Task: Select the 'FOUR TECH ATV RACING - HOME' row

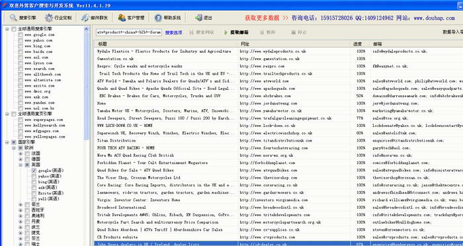Action: pos(126,148)
